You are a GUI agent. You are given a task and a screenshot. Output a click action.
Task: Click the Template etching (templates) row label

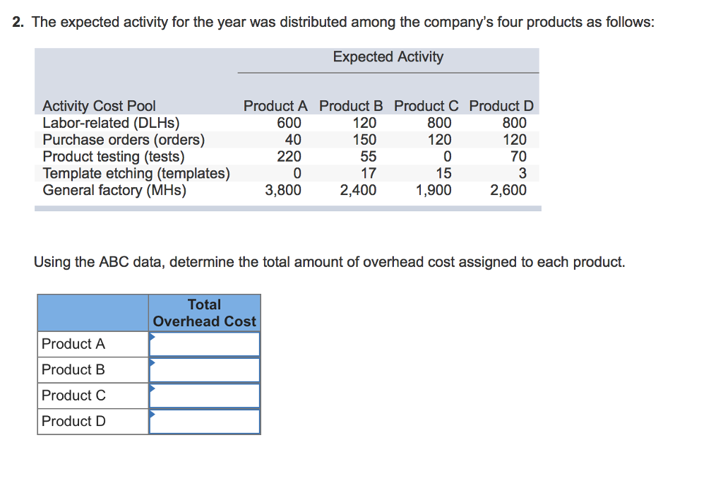(x=136, y=173)
